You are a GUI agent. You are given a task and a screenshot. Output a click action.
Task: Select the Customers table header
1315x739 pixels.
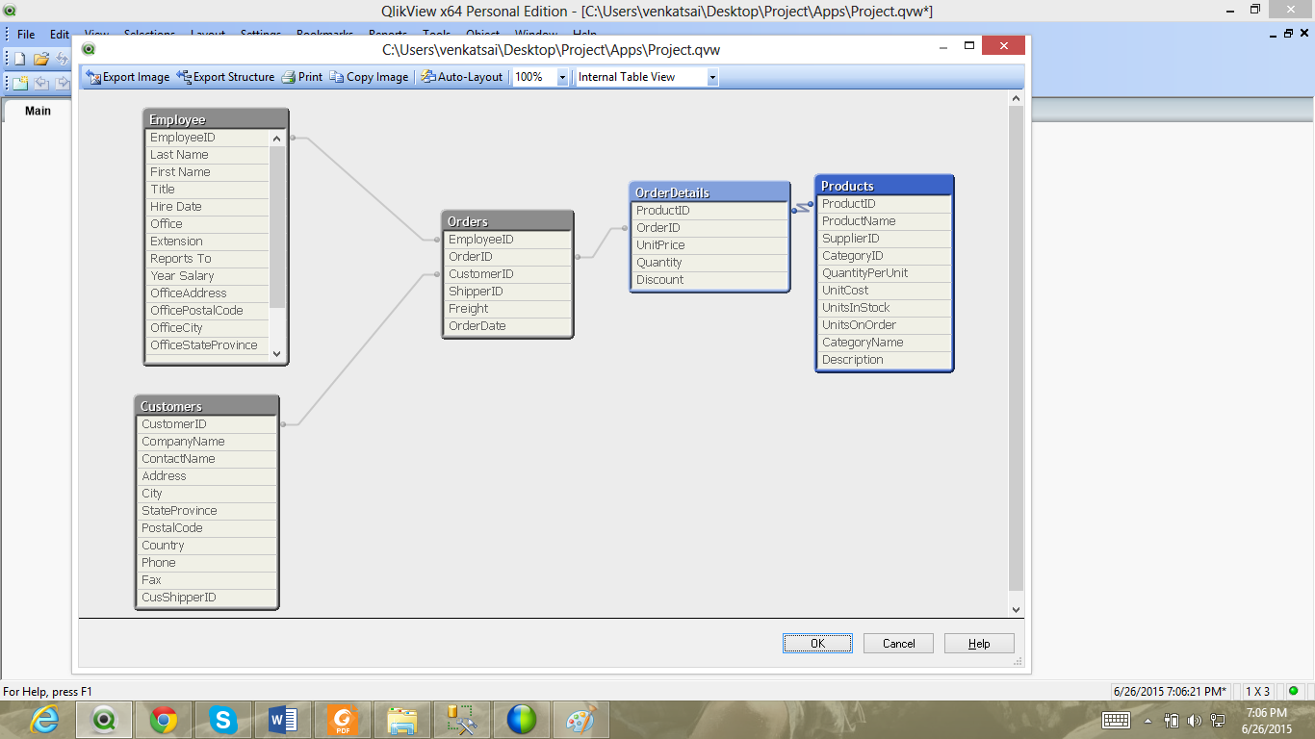pyautogui.click(x=207, y=406)
